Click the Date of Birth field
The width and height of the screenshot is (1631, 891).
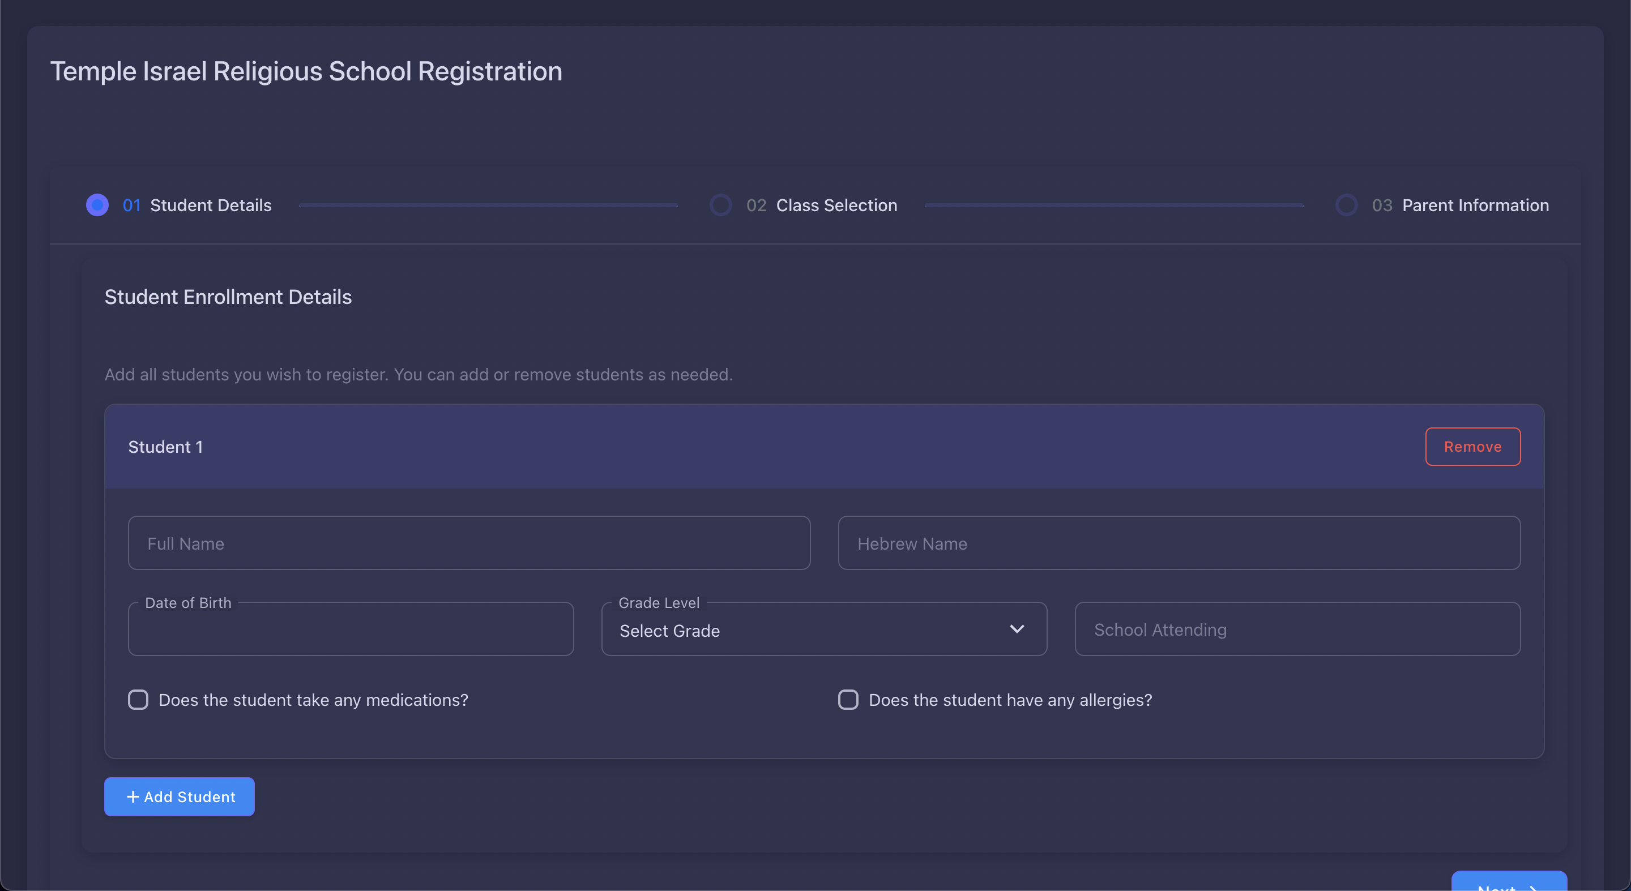pyautogui.click(x=350, y=630)
